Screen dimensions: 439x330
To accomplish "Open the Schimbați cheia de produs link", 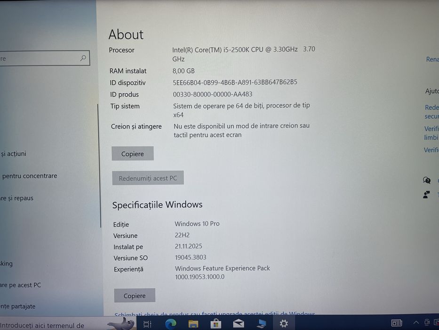I will click(x=215, y=314).
